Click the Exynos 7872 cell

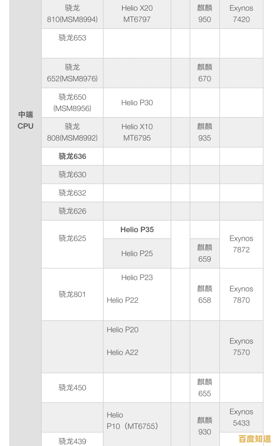click(x=241, y=244)
